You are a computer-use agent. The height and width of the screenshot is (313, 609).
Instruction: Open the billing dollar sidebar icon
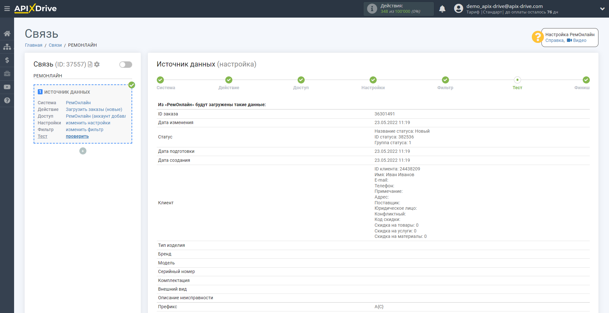click(7, 60)
